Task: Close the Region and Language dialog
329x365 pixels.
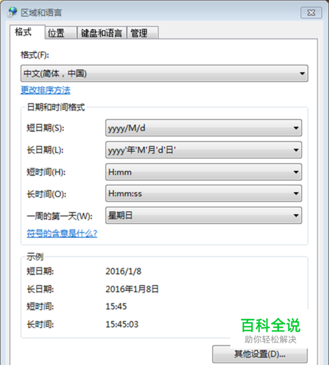Action: coord(311,12)
